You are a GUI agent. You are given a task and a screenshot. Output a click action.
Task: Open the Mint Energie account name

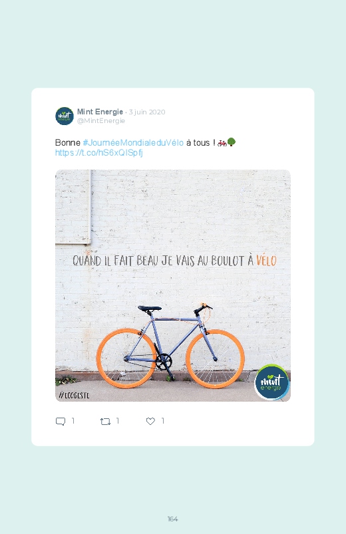[x=100, y=112]
